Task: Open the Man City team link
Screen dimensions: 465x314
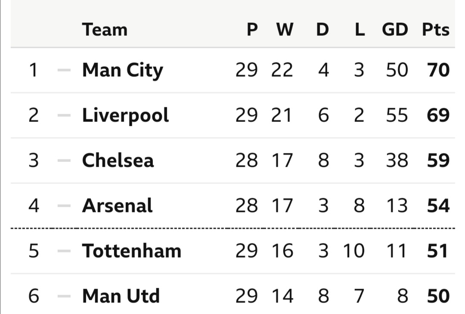Action: coord(122,71)
